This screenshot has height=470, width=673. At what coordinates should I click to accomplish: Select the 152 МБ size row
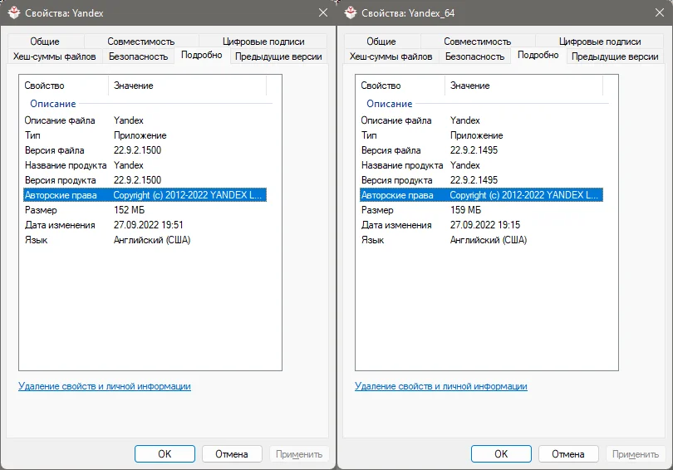point(145,210)
